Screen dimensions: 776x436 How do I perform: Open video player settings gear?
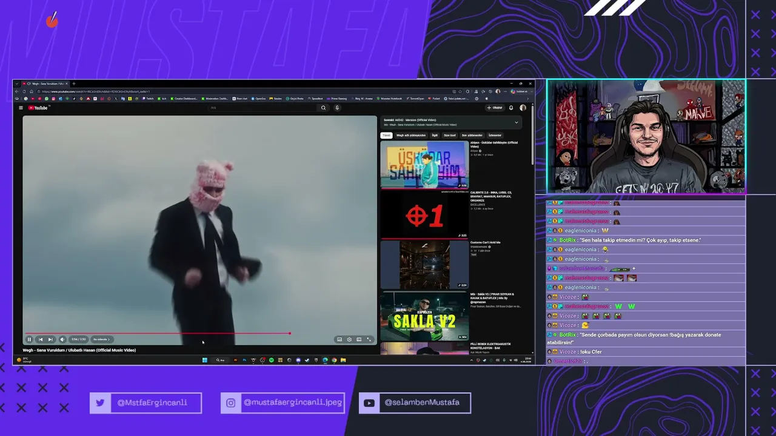tap(349, 340)
